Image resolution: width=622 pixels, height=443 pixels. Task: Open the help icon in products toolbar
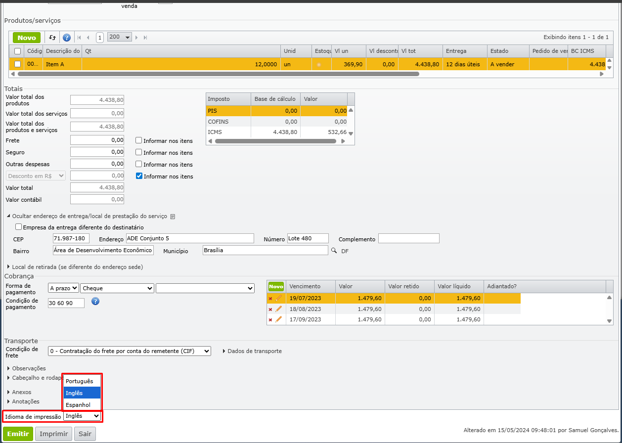(67, 38)
